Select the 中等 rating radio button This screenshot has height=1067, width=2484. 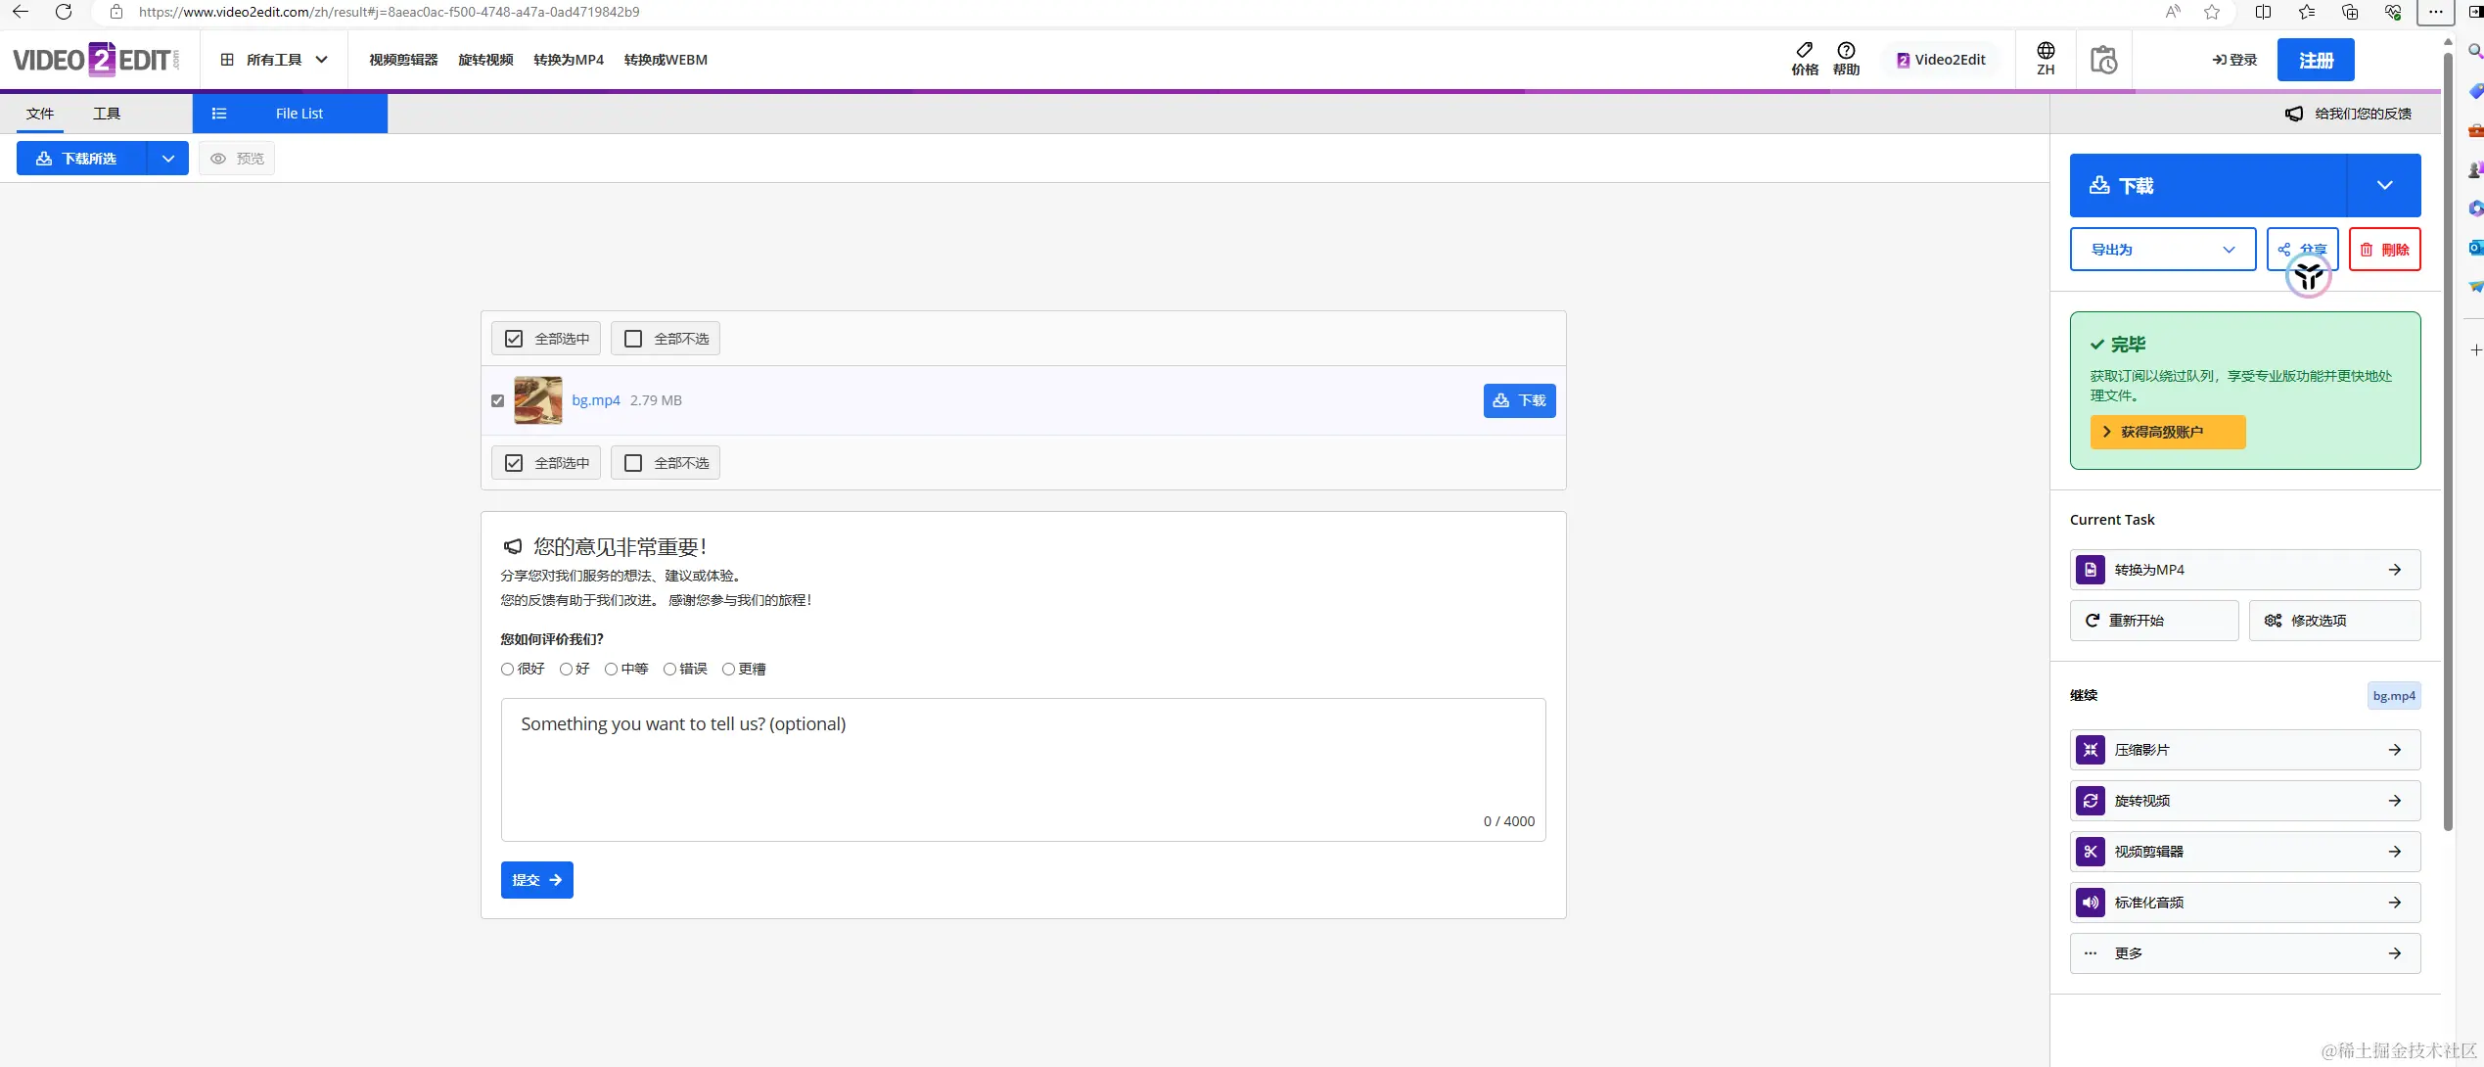[x=611, y=670]
